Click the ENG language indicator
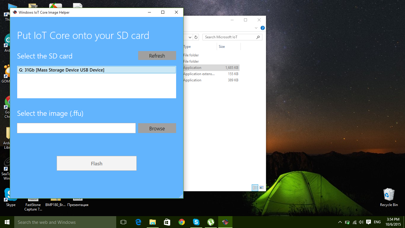405x228 pixels. click(x=377, y=222)
